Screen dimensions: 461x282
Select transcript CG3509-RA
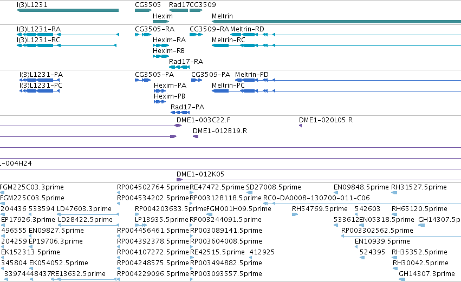209,29
